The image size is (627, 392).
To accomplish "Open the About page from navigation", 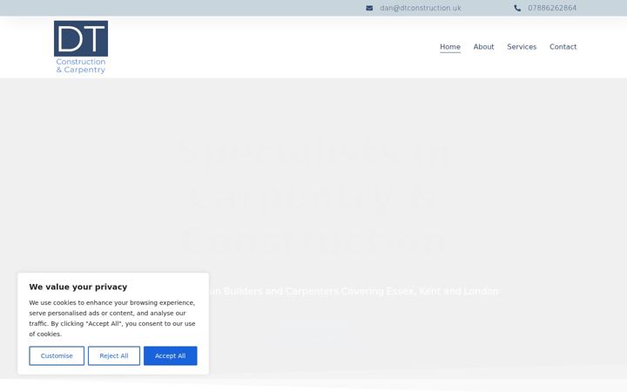I will 483,47.
